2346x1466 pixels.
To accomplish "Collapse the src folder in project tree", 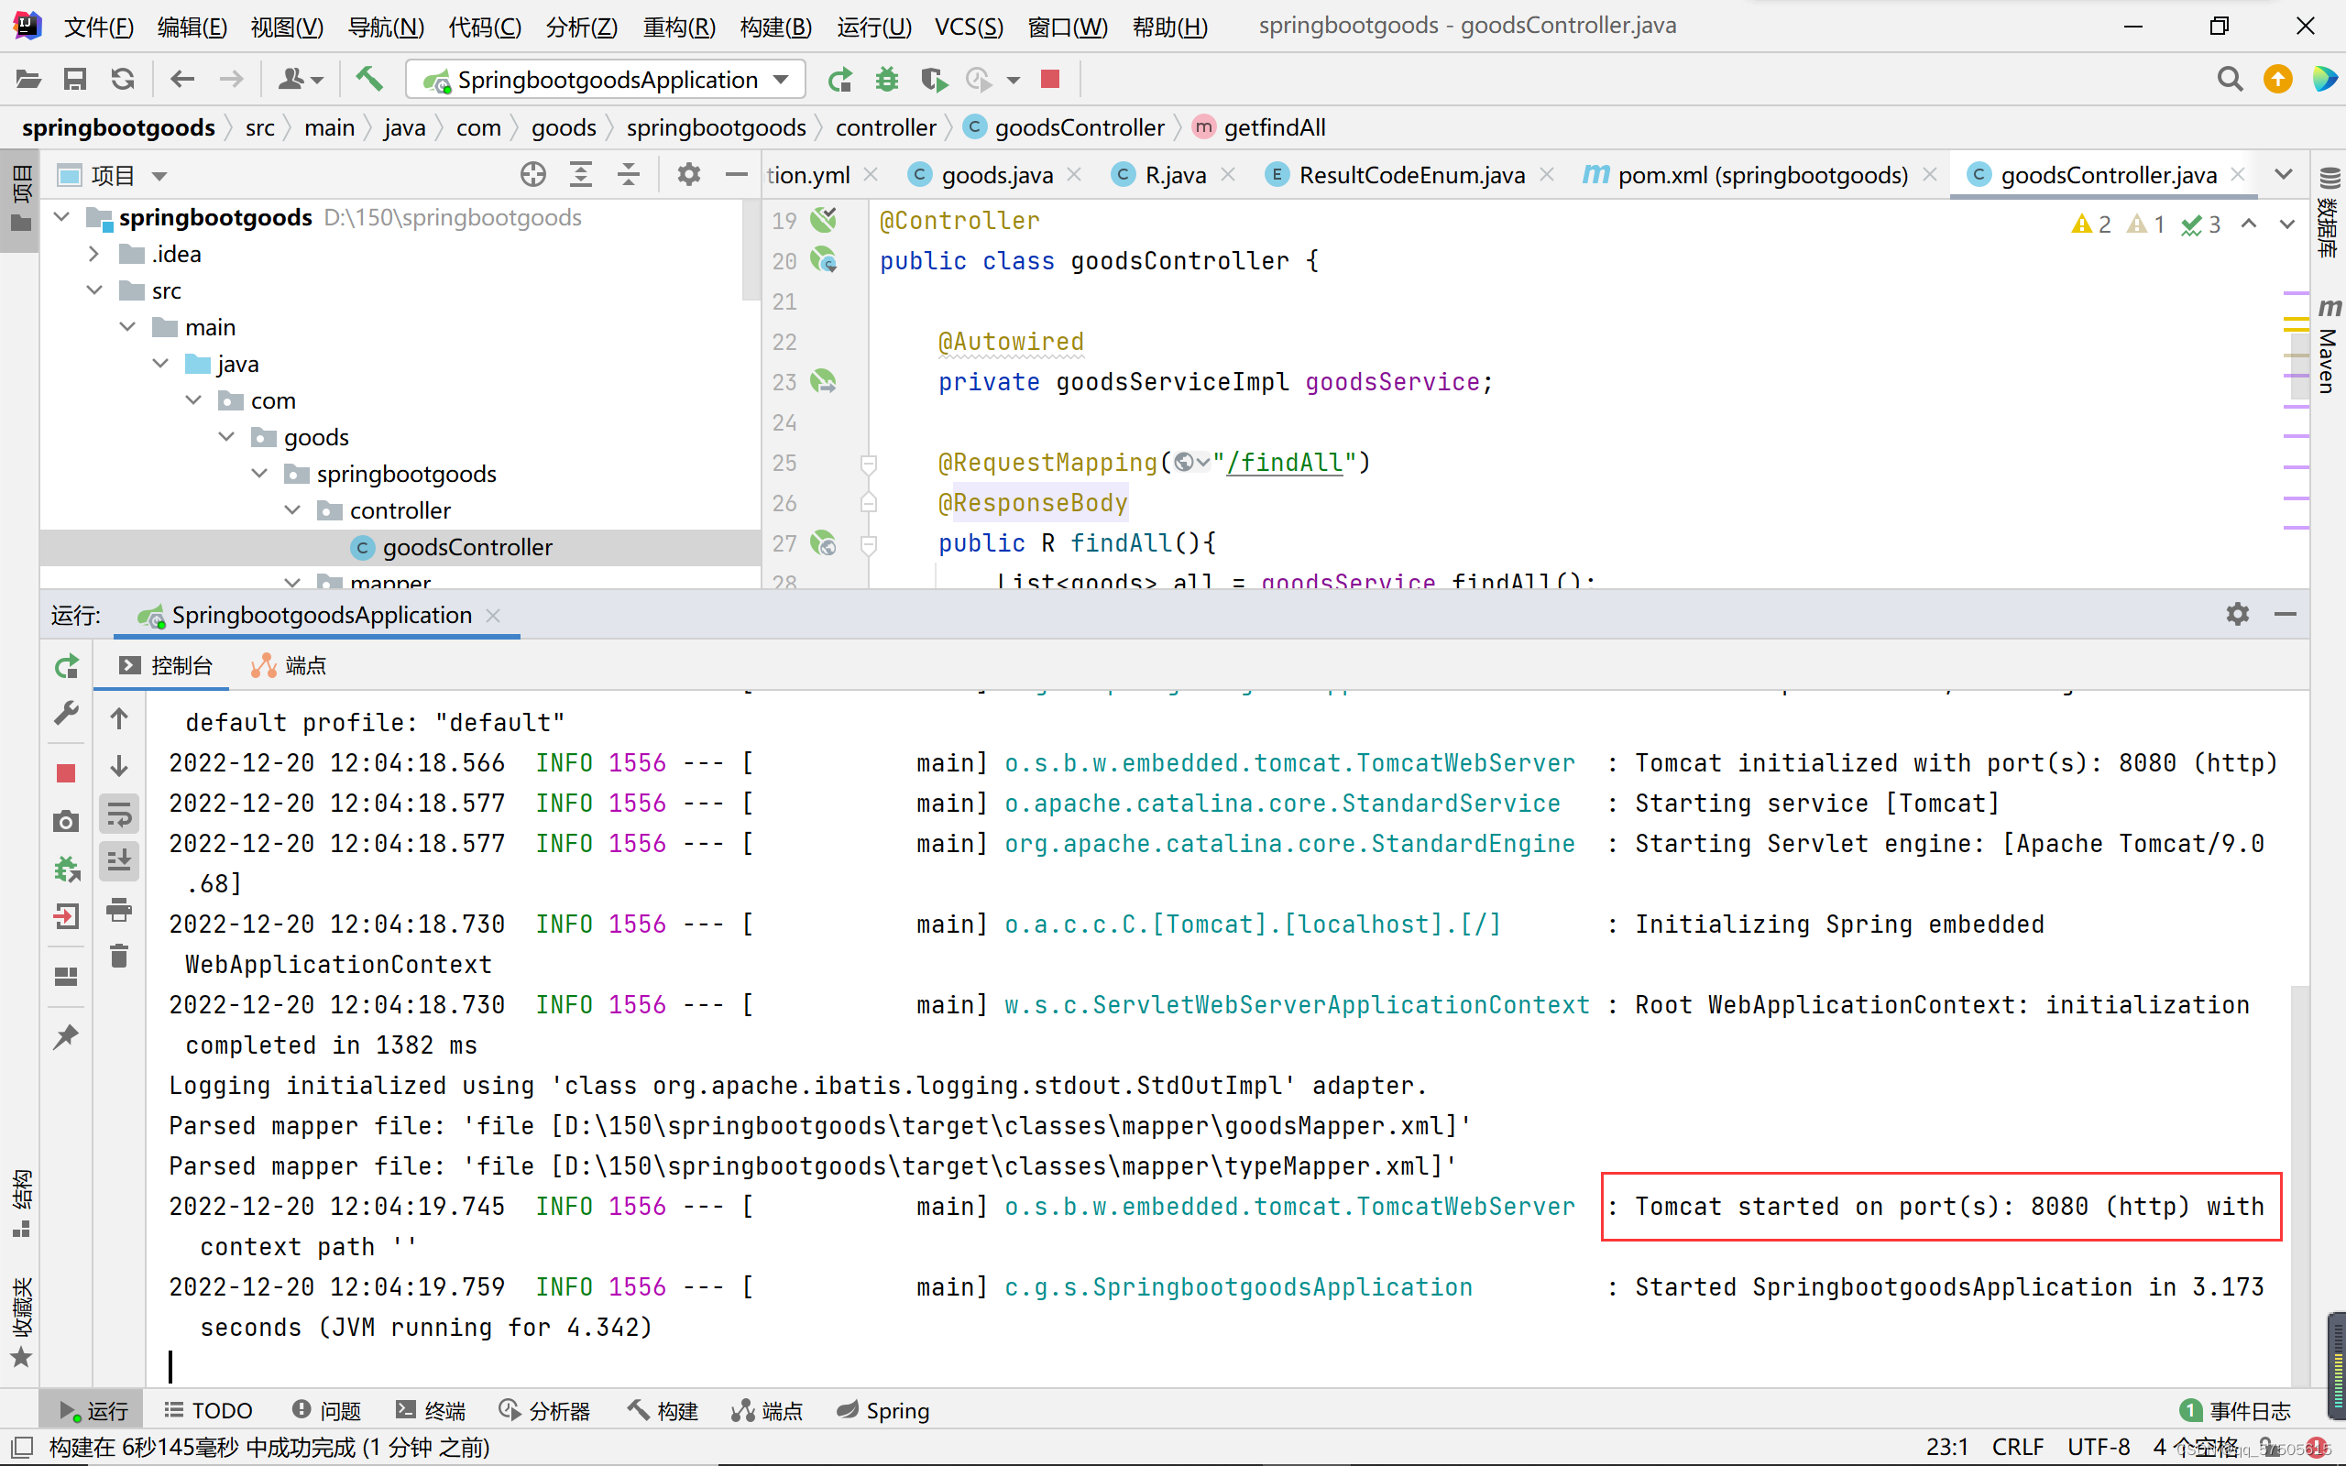I will [x=95, y=290].
